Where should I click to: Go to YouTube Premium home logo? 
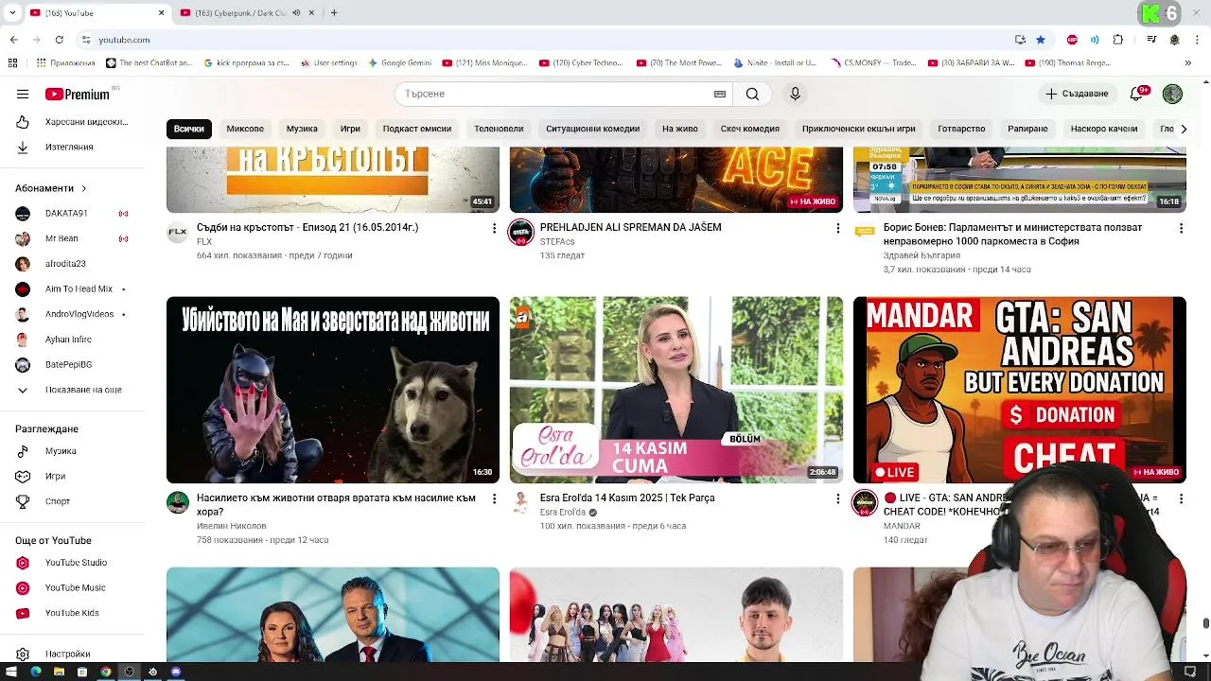click(x=78, y=94)
